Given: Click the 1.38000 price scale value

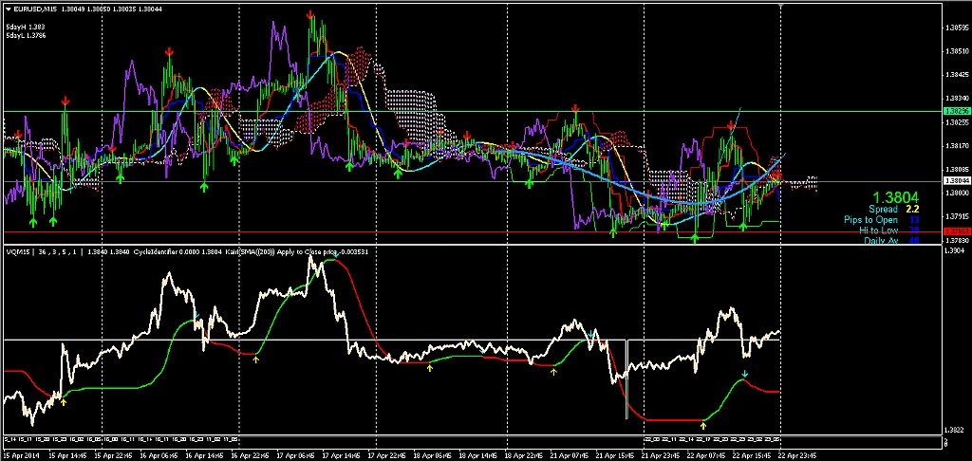Looking at the screenshot, I should 956,194.
